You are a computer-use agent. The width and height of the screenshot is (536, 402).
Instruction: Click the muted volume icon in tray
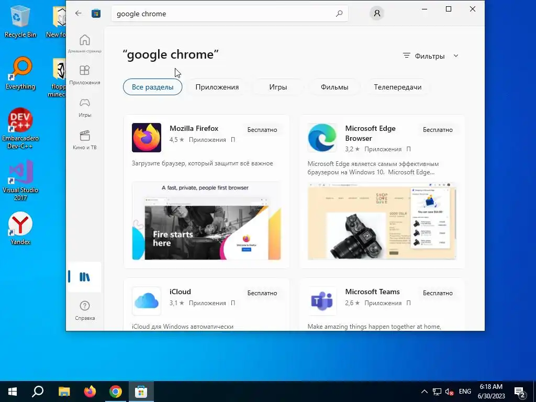(x=449, y=392)
